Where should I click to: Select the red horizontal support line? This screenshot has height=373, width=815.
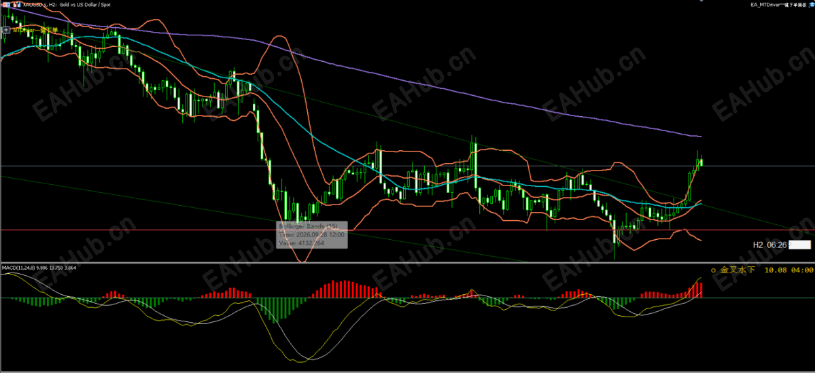(468, 230)
